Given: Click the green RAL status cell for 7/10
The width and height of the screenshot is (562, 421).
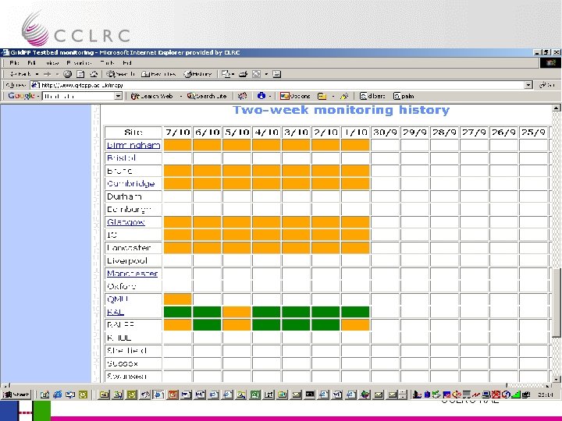Looking at the screenshot, I should 178,312.
